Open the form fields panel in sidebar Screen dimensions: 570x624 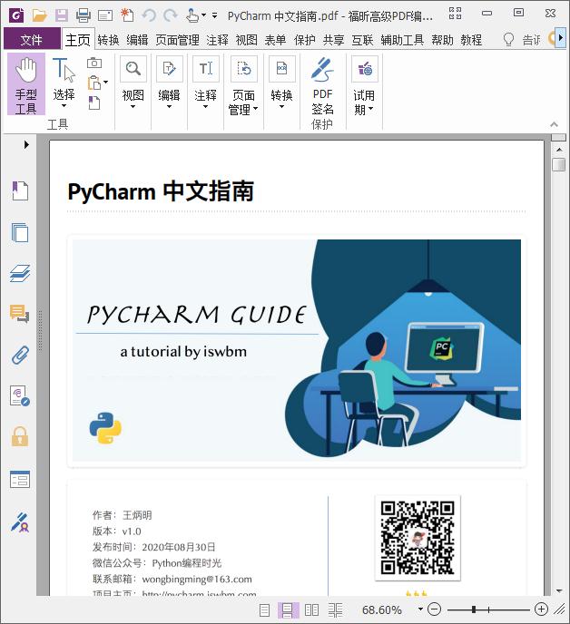[20, 479]
